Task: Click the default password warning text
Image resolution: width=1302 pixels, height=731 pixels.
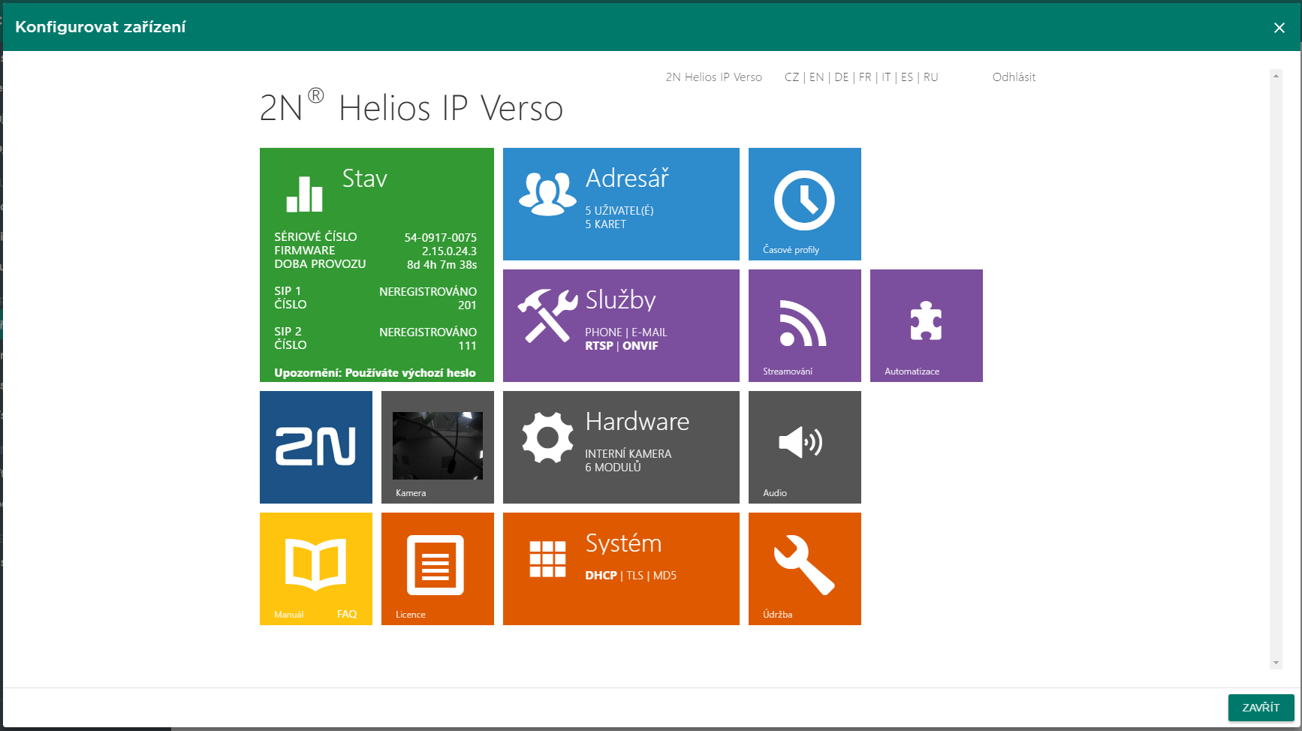Action: [375, 372]
